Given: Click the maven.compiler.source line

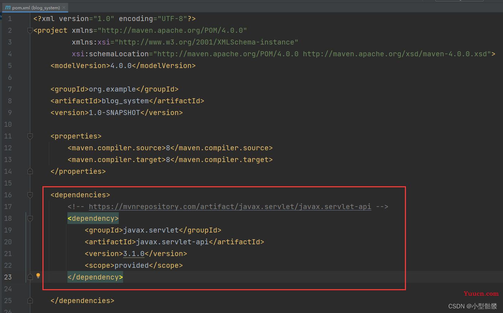Looking at the screenshot, I should tap(170, 148).
